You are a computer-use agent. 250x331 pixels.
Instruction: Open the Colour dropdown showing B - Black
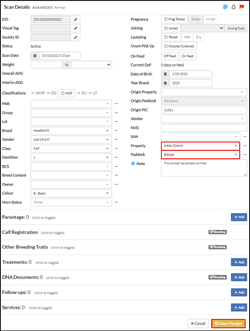pyautogui.click(x=71, y=193)
